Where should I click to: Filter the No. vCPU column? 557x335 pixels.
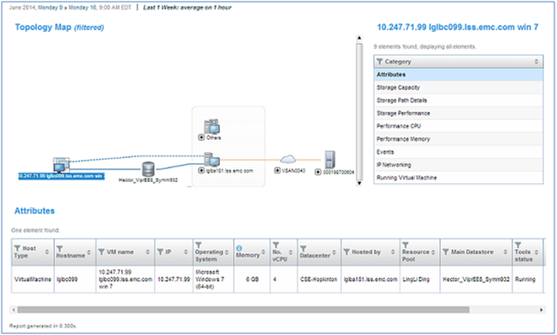click(x=276, y=245)
